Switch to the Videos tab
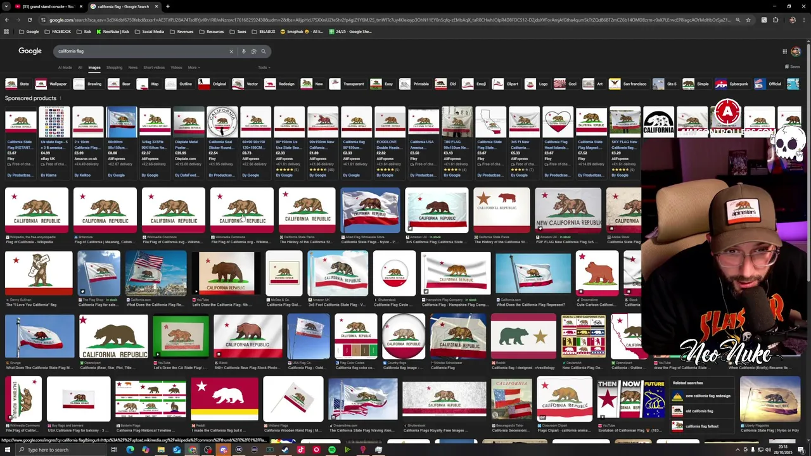The height and width of the screenshot is (456, 811). [x=176, y=67]
